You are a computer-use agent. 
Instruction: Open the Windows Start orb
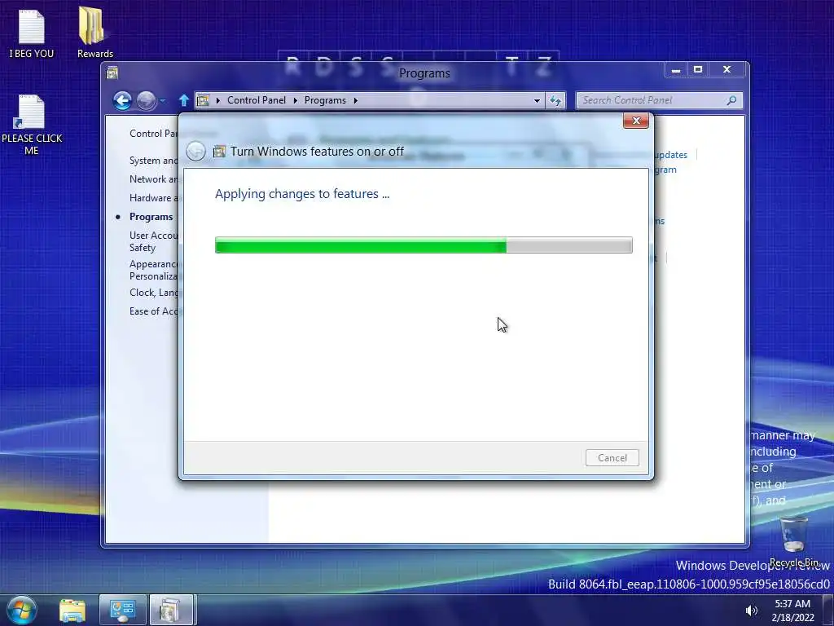coord(21,610)
